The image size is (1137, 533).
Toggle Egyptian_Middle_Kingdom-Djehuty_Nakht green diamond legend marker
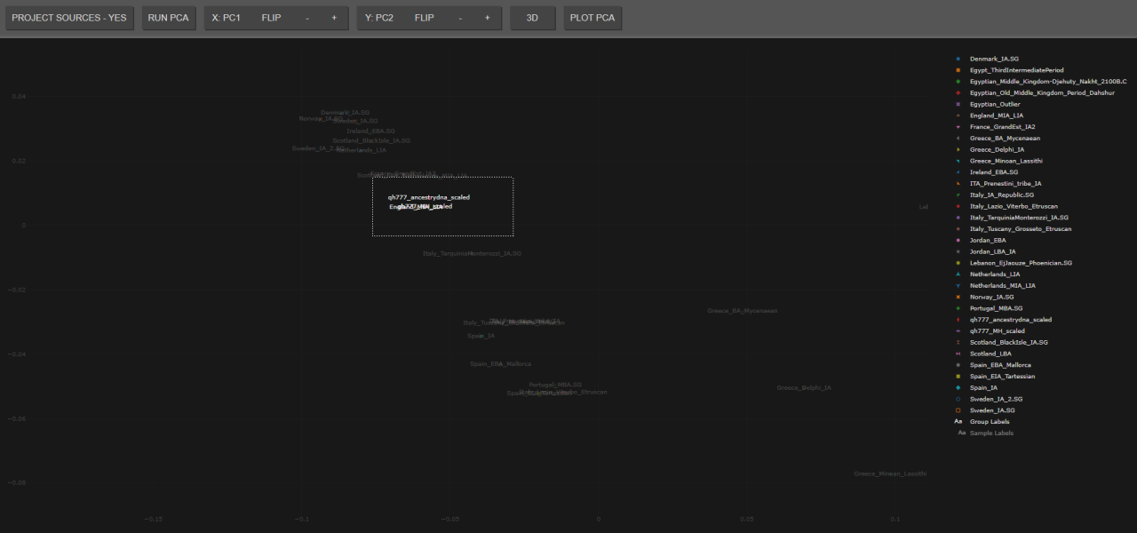click(x=958, y=82)
